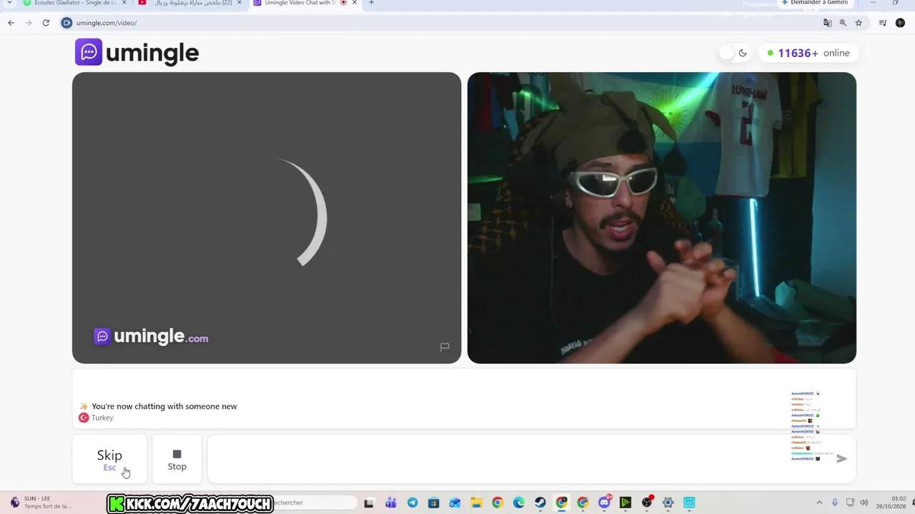This screenshot has width=915, height=514.
Task: Open Microsoft Teams from the taskbar
Action: point(391,503)
